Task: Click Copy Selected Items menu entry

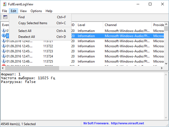Action: coord(33,23)
